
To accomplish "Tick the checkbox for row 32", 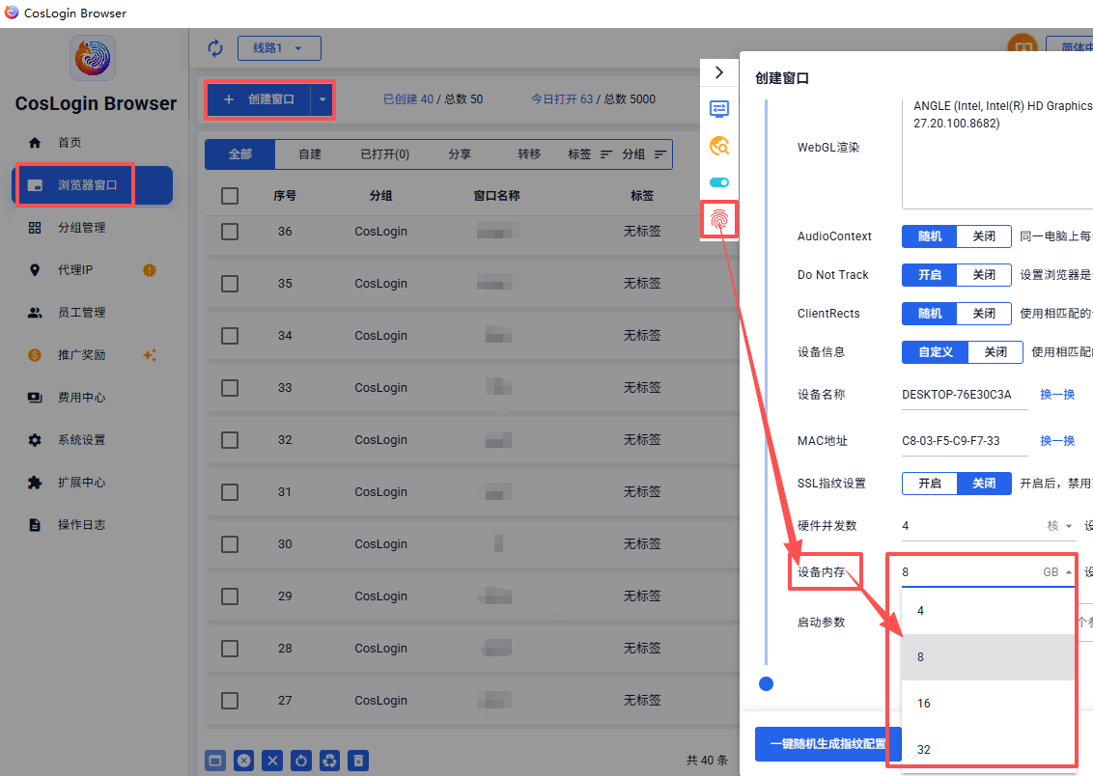I will (x=230, y=440).
